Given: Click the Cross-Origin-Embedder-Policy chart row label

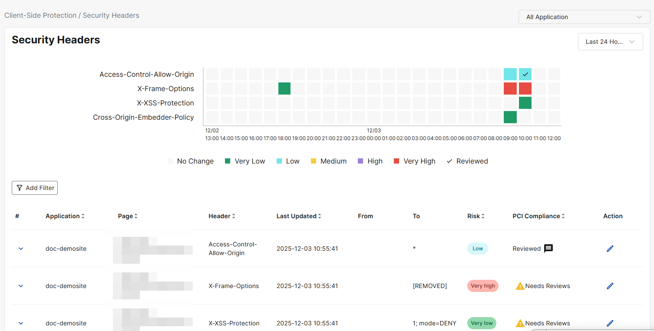Looking at the screenshot, I should tap(143, 117).
